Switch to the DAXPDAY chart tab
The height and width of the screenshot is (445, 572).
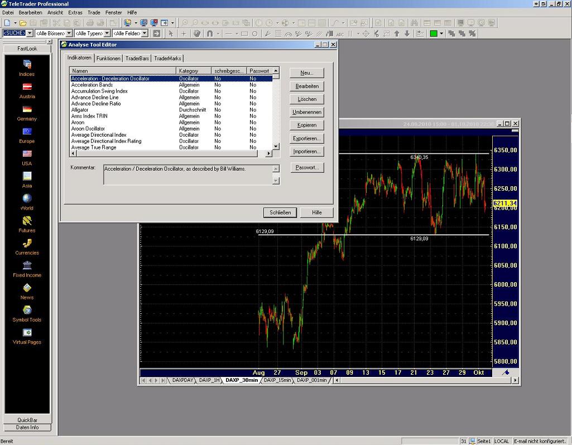point(183,380)
